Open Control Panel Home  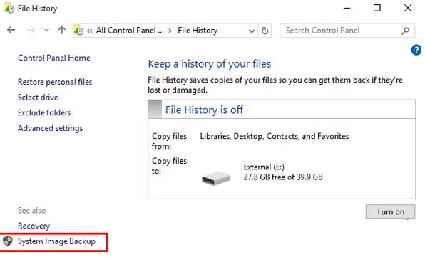click(54, 58)
